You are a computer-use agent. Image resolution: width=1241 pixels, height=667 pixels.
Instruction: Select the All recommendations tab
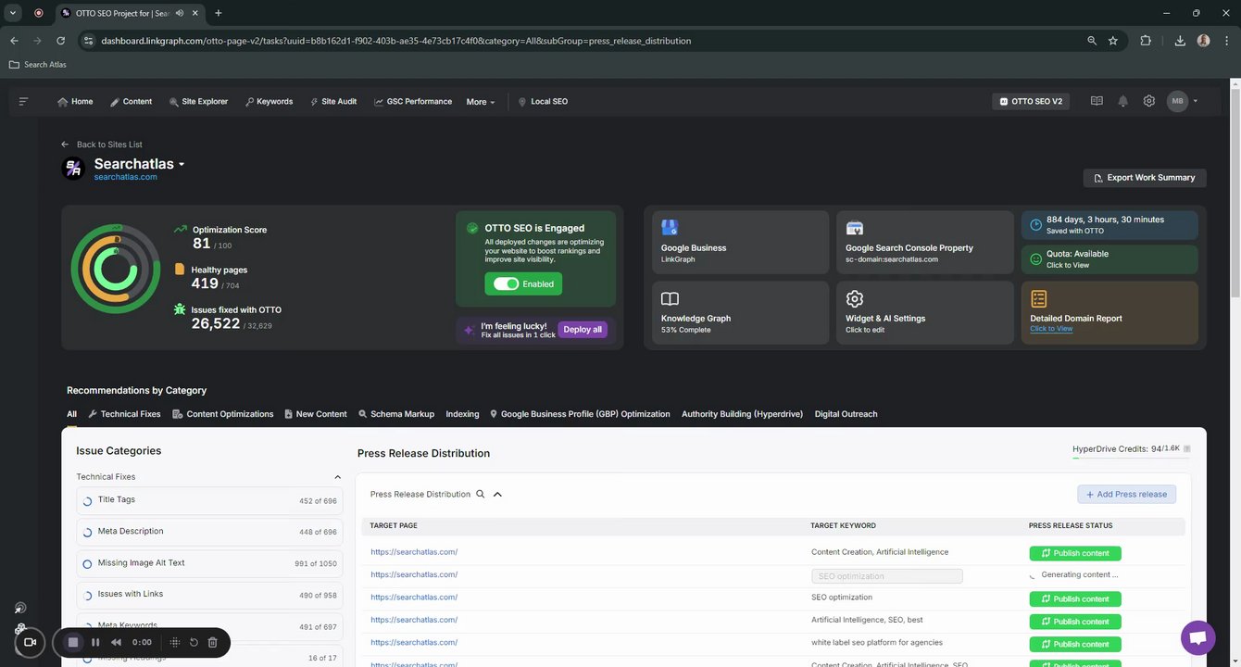71,414
